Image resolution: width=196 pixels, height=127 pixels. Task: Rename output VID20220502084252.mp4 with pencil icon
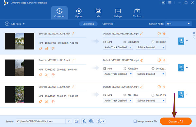point(141,34)
